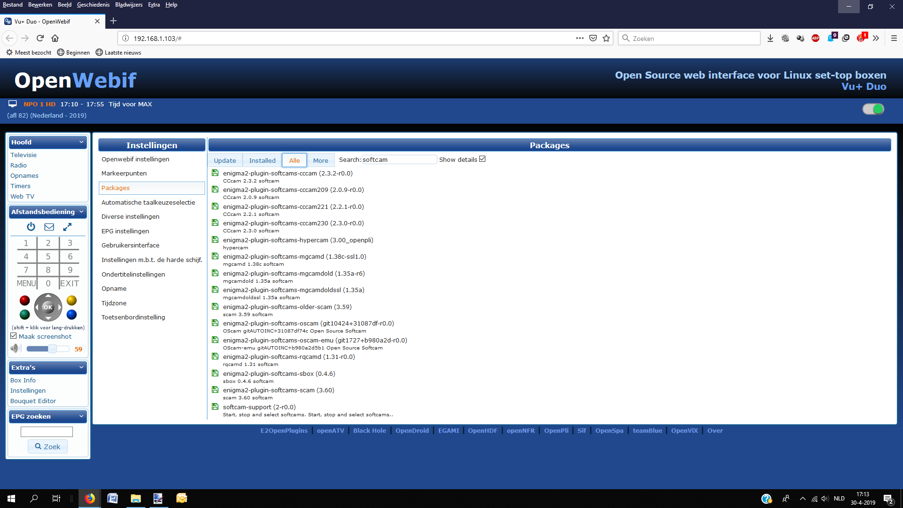Open EPG instellingen settings
This screenshot has height=508, width=903.
click(125, 231)
